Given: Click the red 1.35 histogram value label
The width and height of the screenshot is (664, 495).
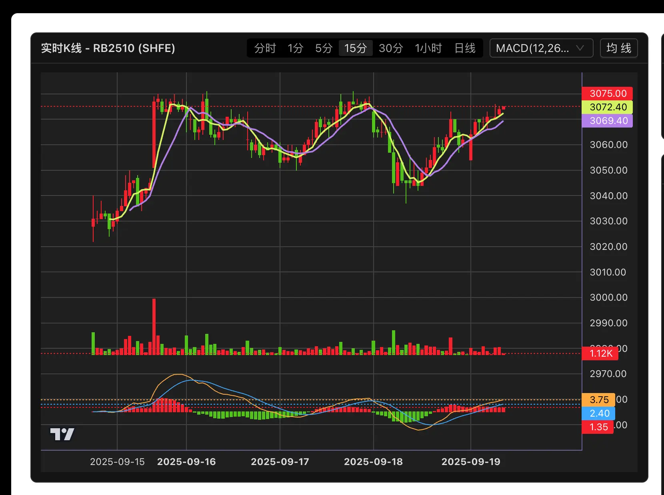Looking at the screenshot, I should point(598,427).
